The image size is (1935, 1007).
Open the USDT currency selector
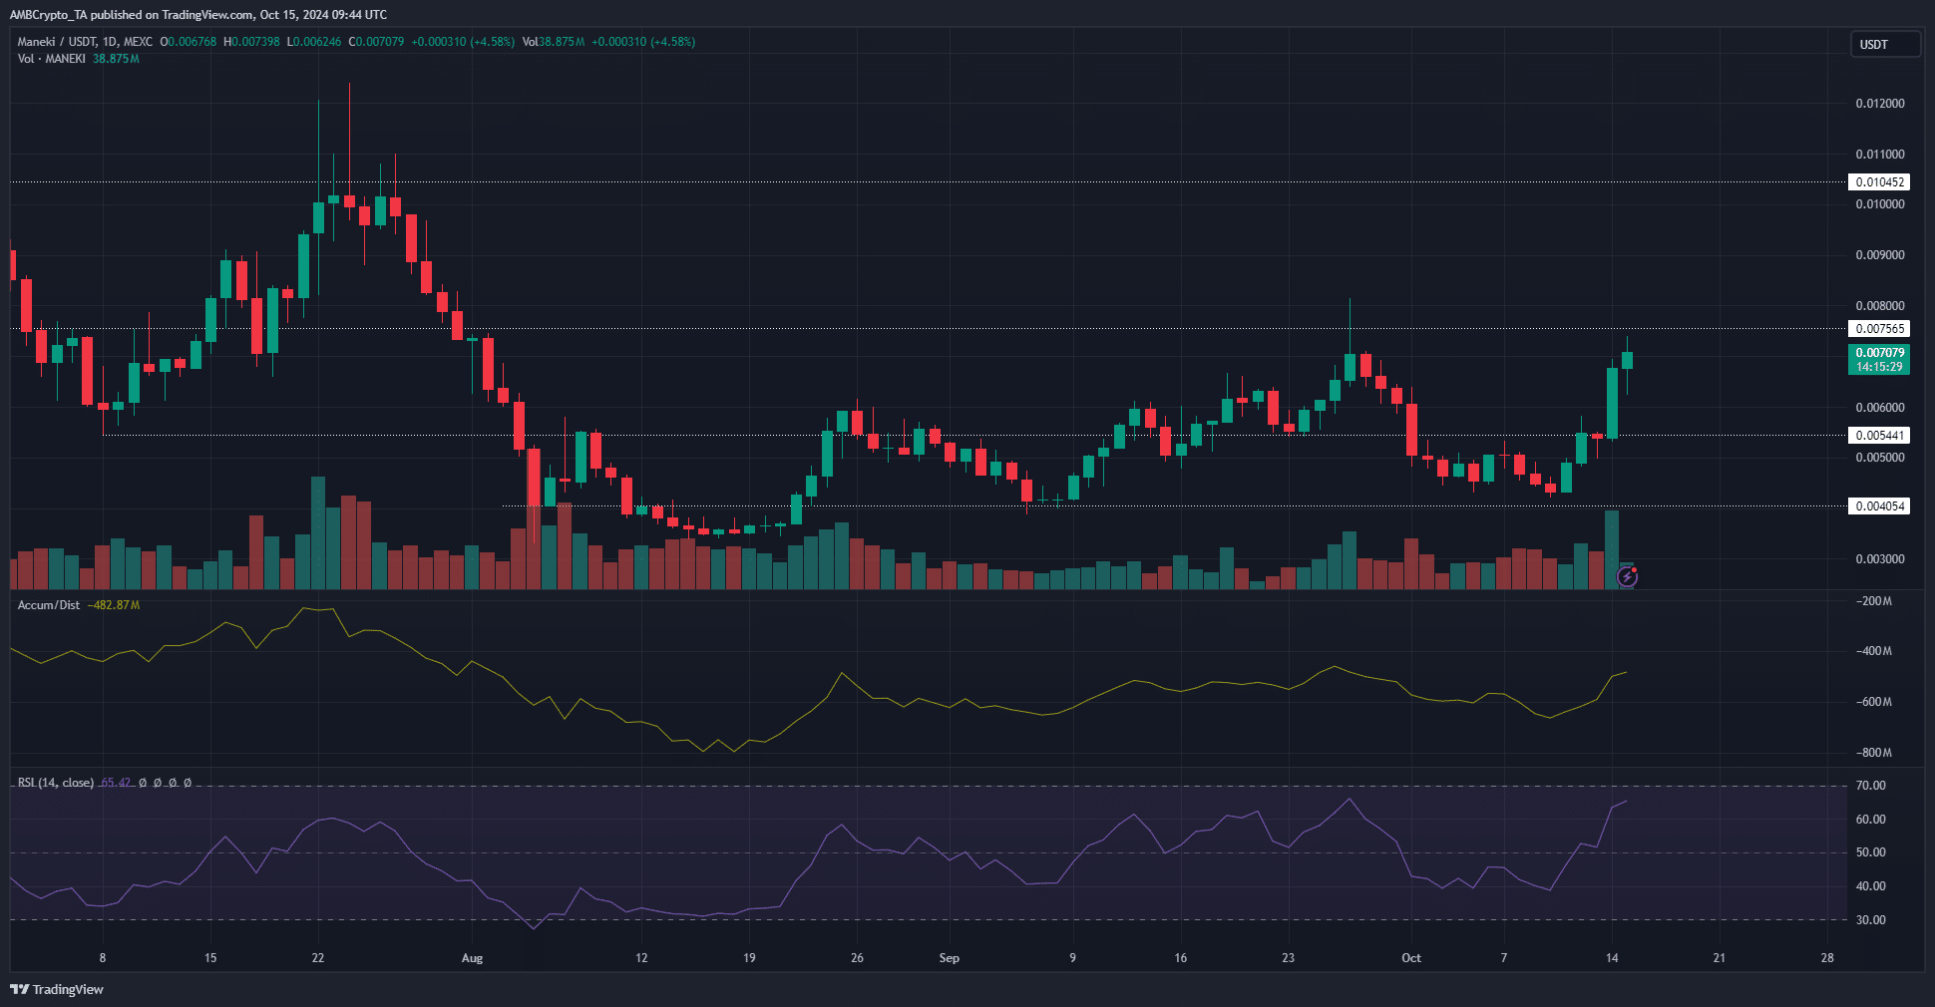click(x=1885, y=44)
